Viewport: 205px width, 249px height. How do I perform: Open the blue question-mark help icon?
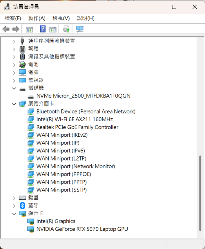coord(43,29)
